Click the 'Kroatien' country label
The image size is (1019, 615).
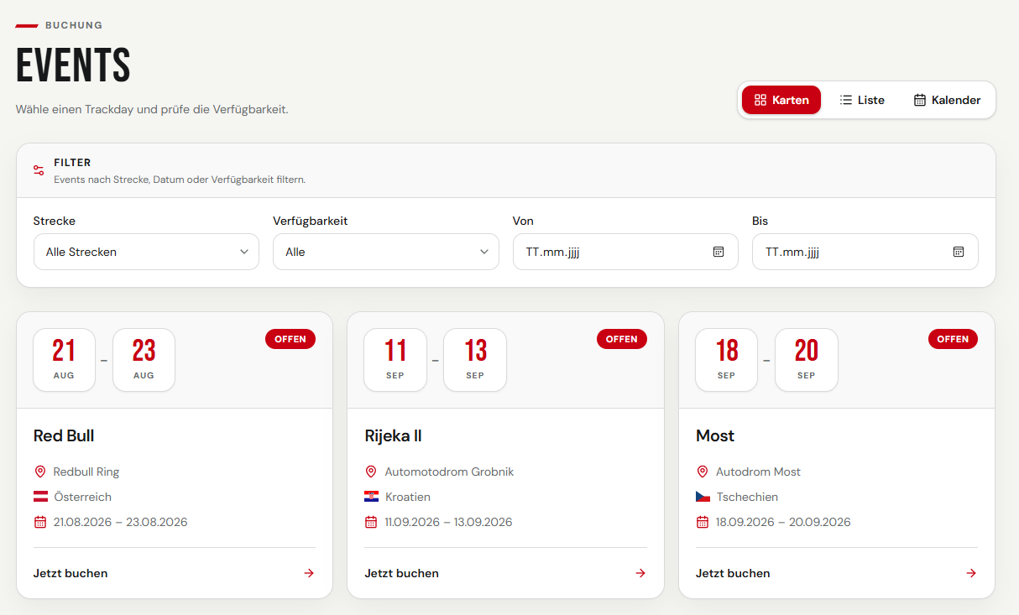point(408,497)
